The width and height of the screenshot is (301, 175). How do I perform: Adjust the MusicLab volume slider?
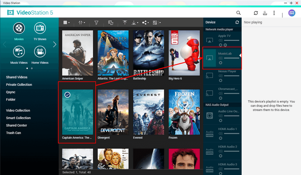coord(231,58)
